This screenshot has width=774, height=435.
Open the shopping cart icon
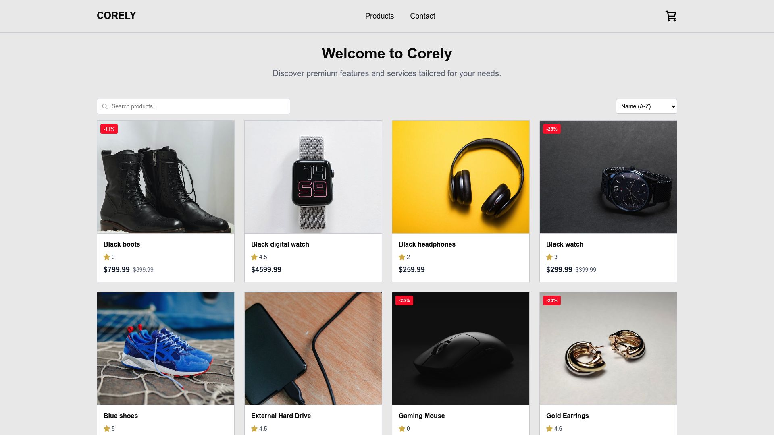pos(671,16)
